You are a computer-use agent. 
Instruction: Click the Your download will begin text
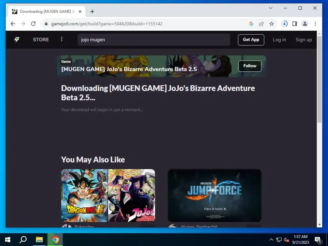click(102, 110)
